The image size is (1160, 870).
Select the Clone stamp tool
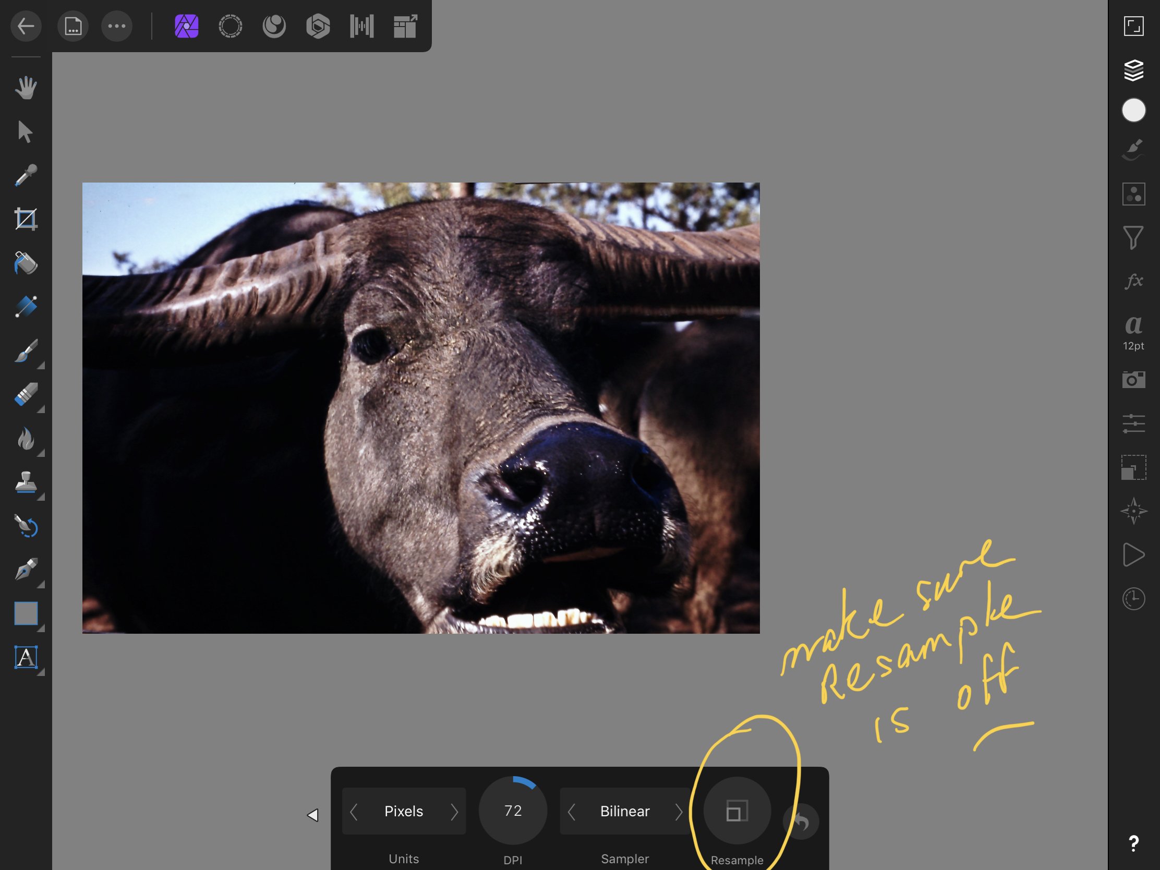pos(26,482)
